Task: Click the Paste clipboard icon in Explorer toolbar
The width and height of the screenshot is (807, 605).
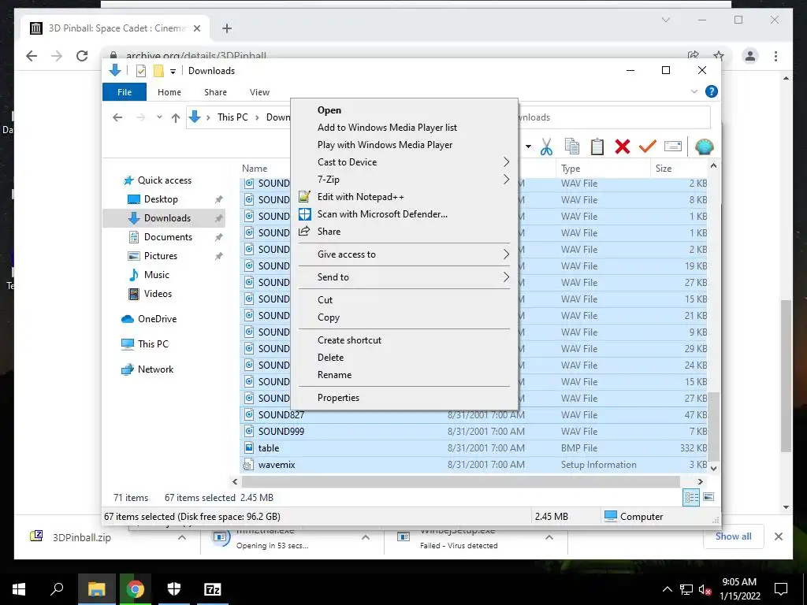Action: pyautogui.click(x=597, y=147)
